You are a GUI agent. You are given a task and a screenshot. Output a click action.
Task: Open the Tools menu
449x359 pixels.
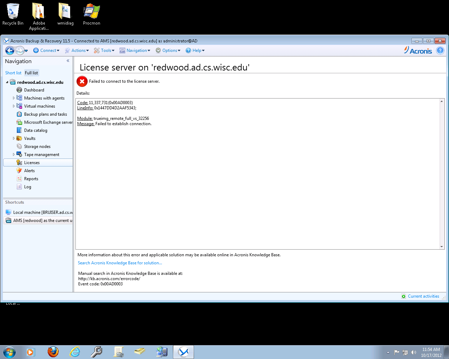pos(104,50)
